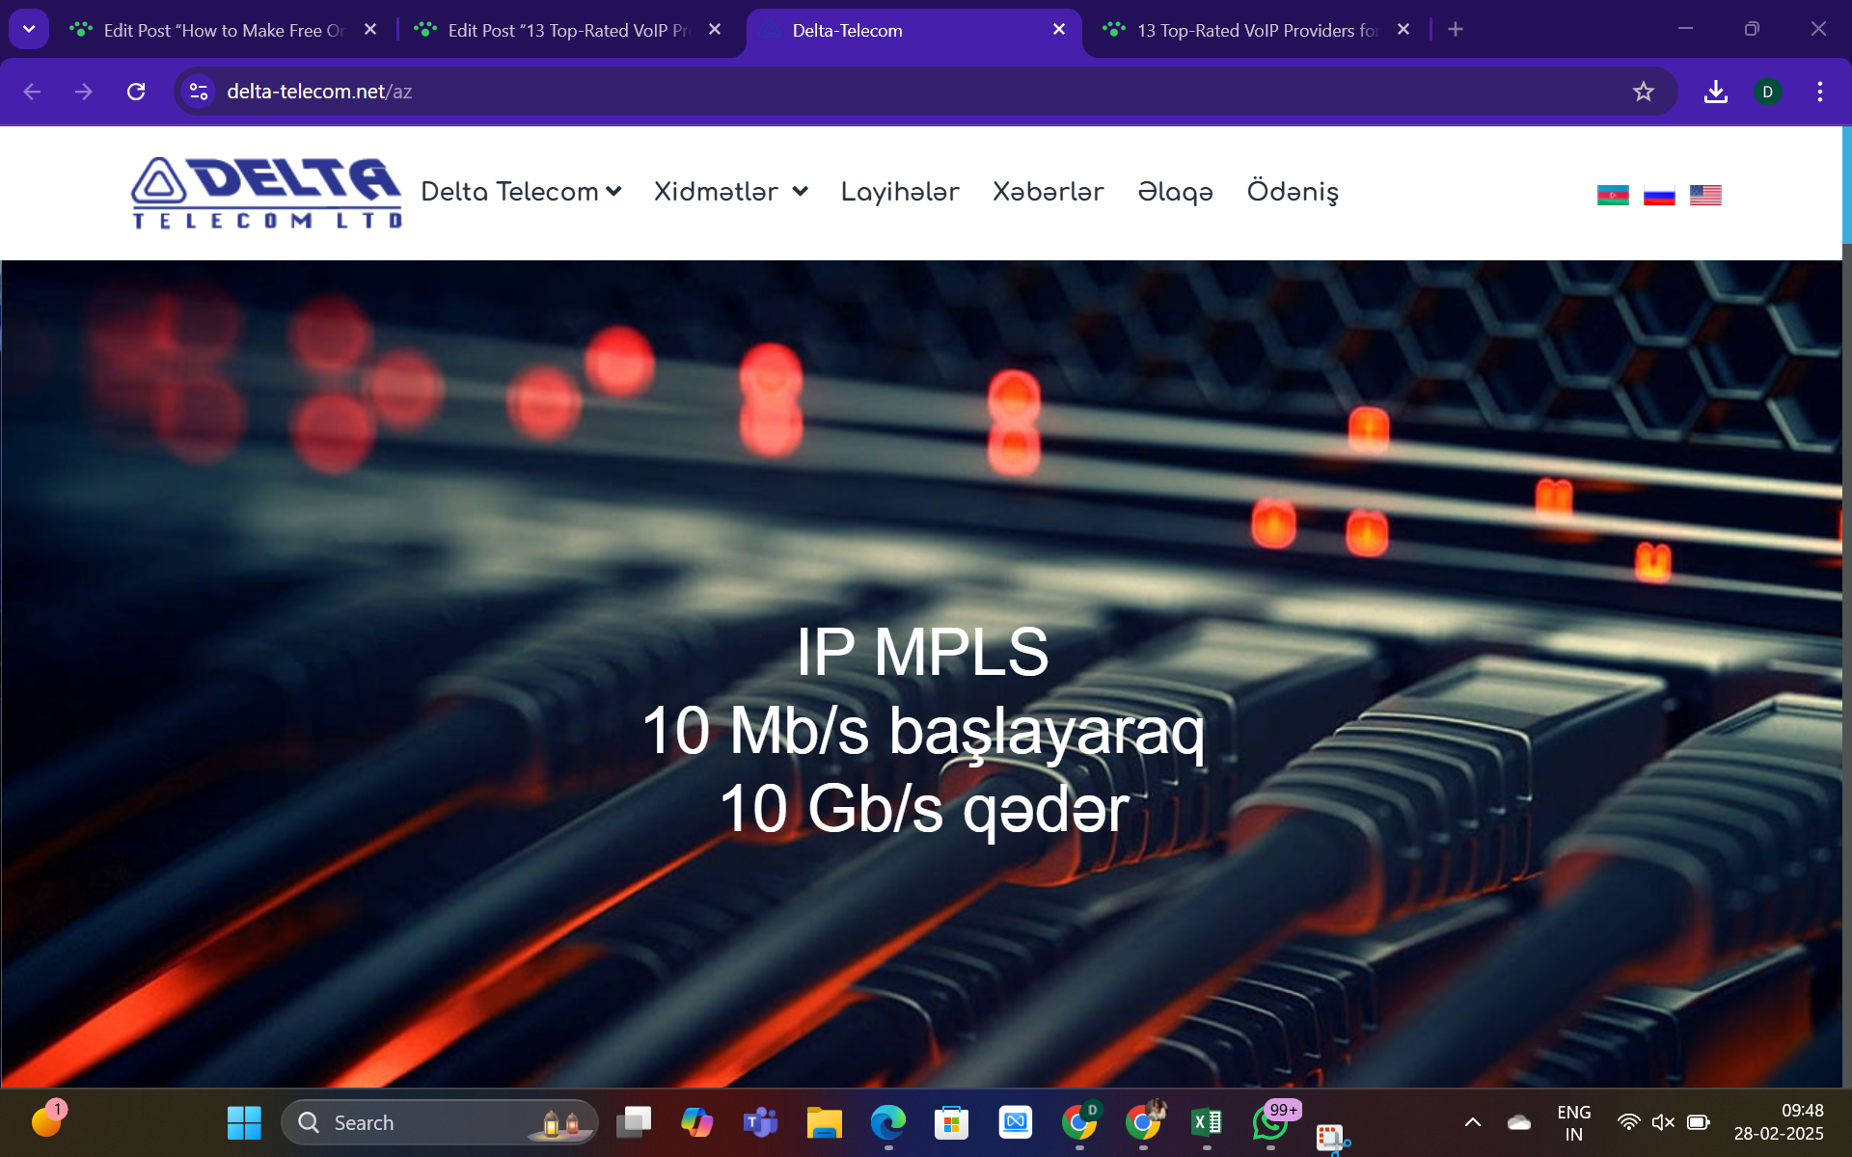1852x1157 pixels.
Task: Open WhatsApp with 99+ badge
Action: point(1270,1122)
